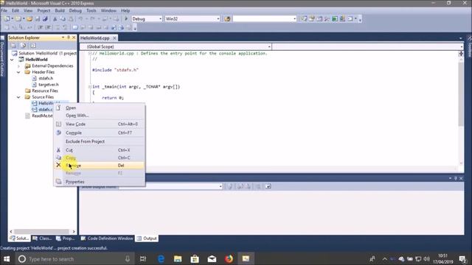Click the Go to Previous Message icon in Output
This screenshot has width=472, height=265.
click(240, 186)
